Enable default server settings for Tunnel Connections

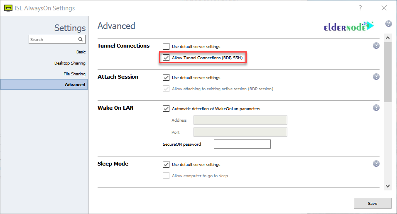coord(166,46)
